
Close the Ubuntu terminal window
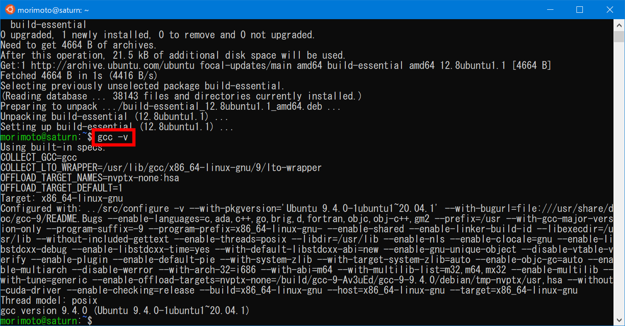tap(609, 9)
